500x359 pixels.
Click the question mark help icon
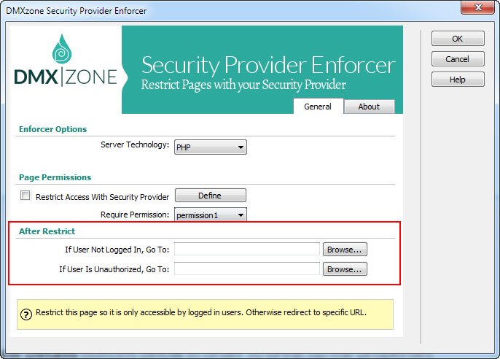point(26,314)
